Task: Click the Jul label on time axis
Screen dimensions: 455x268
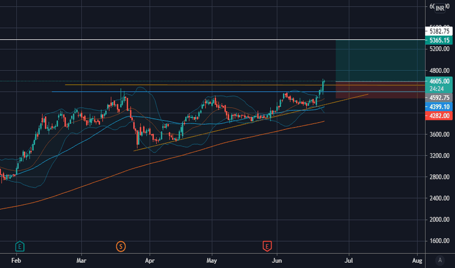Action: click(x=349, y=261)
